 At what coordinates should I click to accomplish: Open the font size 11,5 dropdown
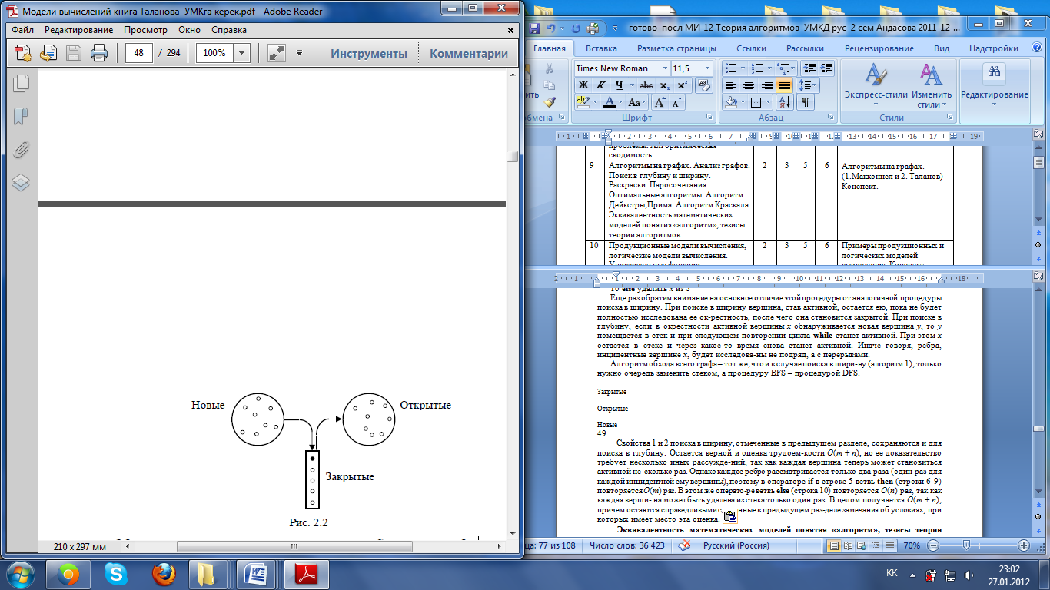(707, 68)
